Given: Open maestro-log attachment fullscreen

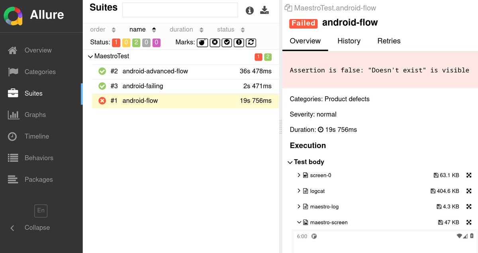Looking at the screenshot, I should click(469, 206).
